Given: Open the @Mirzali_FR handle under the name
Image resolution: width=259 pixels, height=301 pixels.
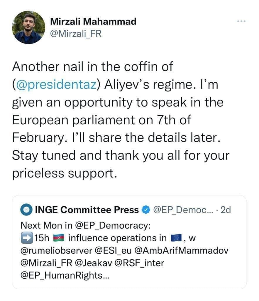Looking at the screenshot, I should pos(76,34).
